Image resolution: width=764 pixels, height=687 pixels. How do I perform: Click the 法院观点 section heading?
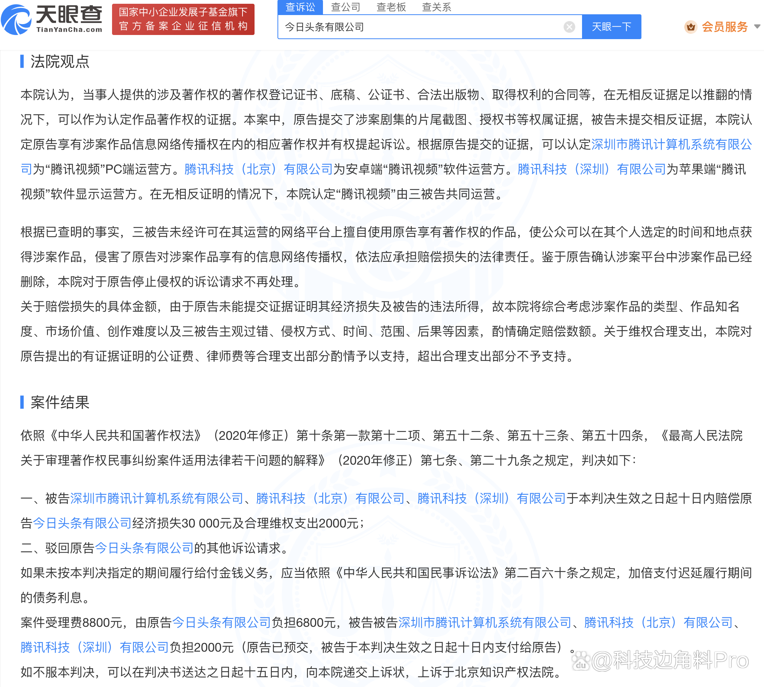[60, 62]
